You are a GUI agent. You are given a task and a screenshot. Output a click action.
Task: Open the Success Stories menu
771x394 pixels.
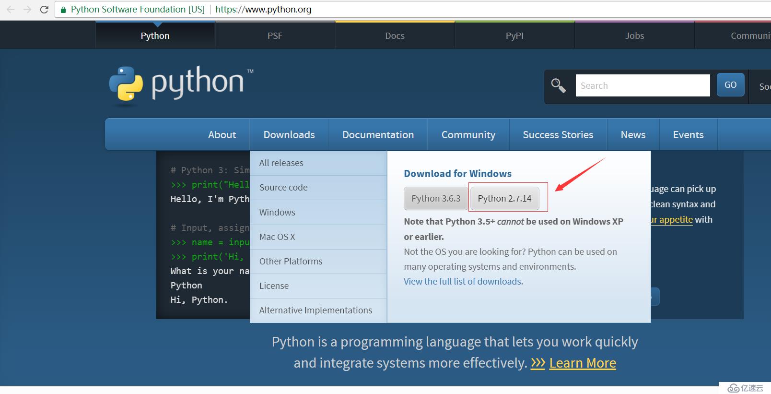coord(558,135)
